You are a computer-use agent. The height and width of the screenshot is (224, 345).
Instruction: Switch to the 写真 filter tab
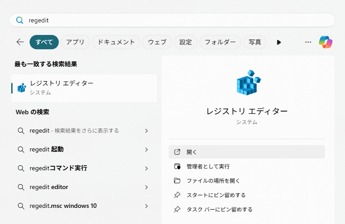tap(255, 42)
